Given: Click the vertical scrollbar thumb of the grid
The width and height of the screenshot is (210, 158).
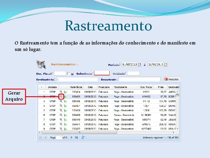Looking at the screenshot, I should [177, 95].
